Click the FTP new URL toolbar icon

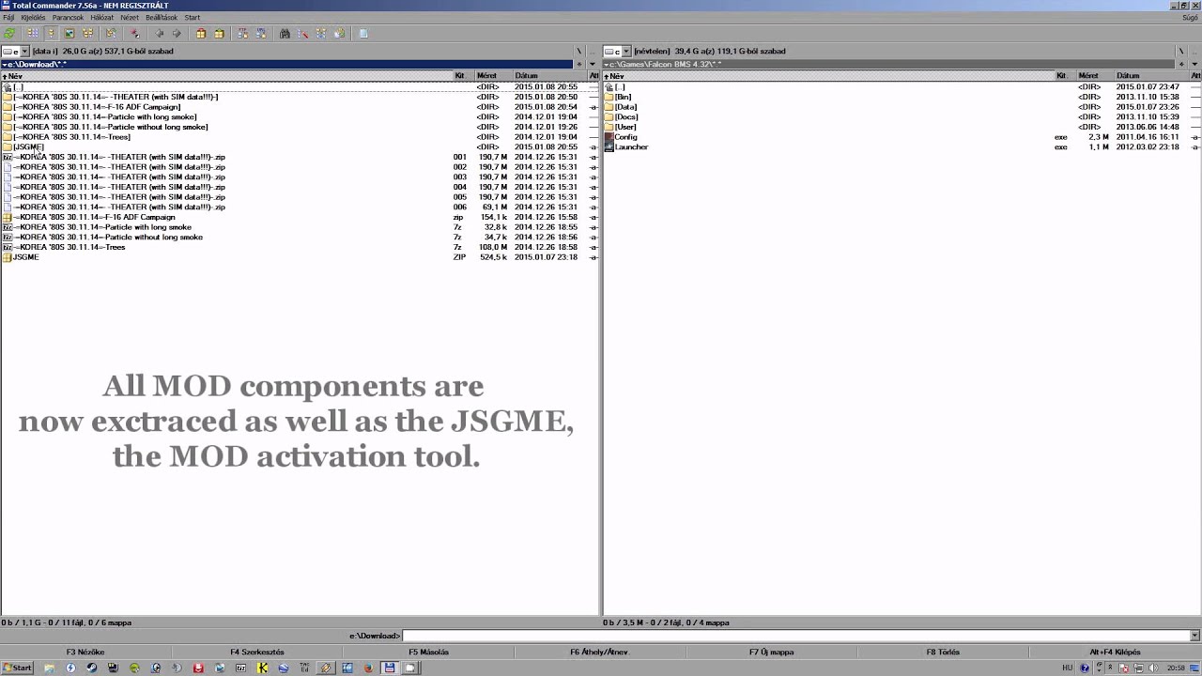point(260,33)
